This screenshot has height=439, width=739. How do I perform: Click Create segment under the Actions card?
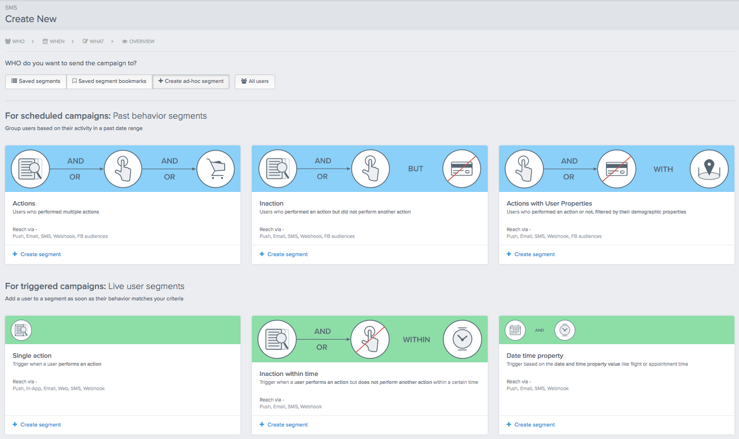(36, 254)
